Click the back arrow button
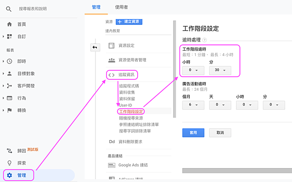 click(x=95, y=47)
